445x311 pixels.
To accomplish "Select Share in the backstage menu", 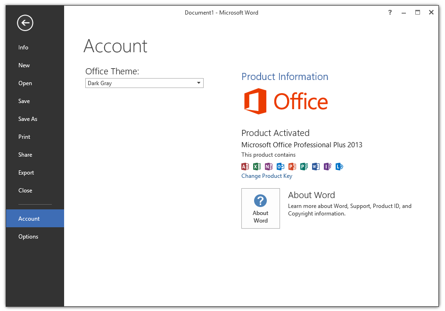I will (x=25, y=155).
